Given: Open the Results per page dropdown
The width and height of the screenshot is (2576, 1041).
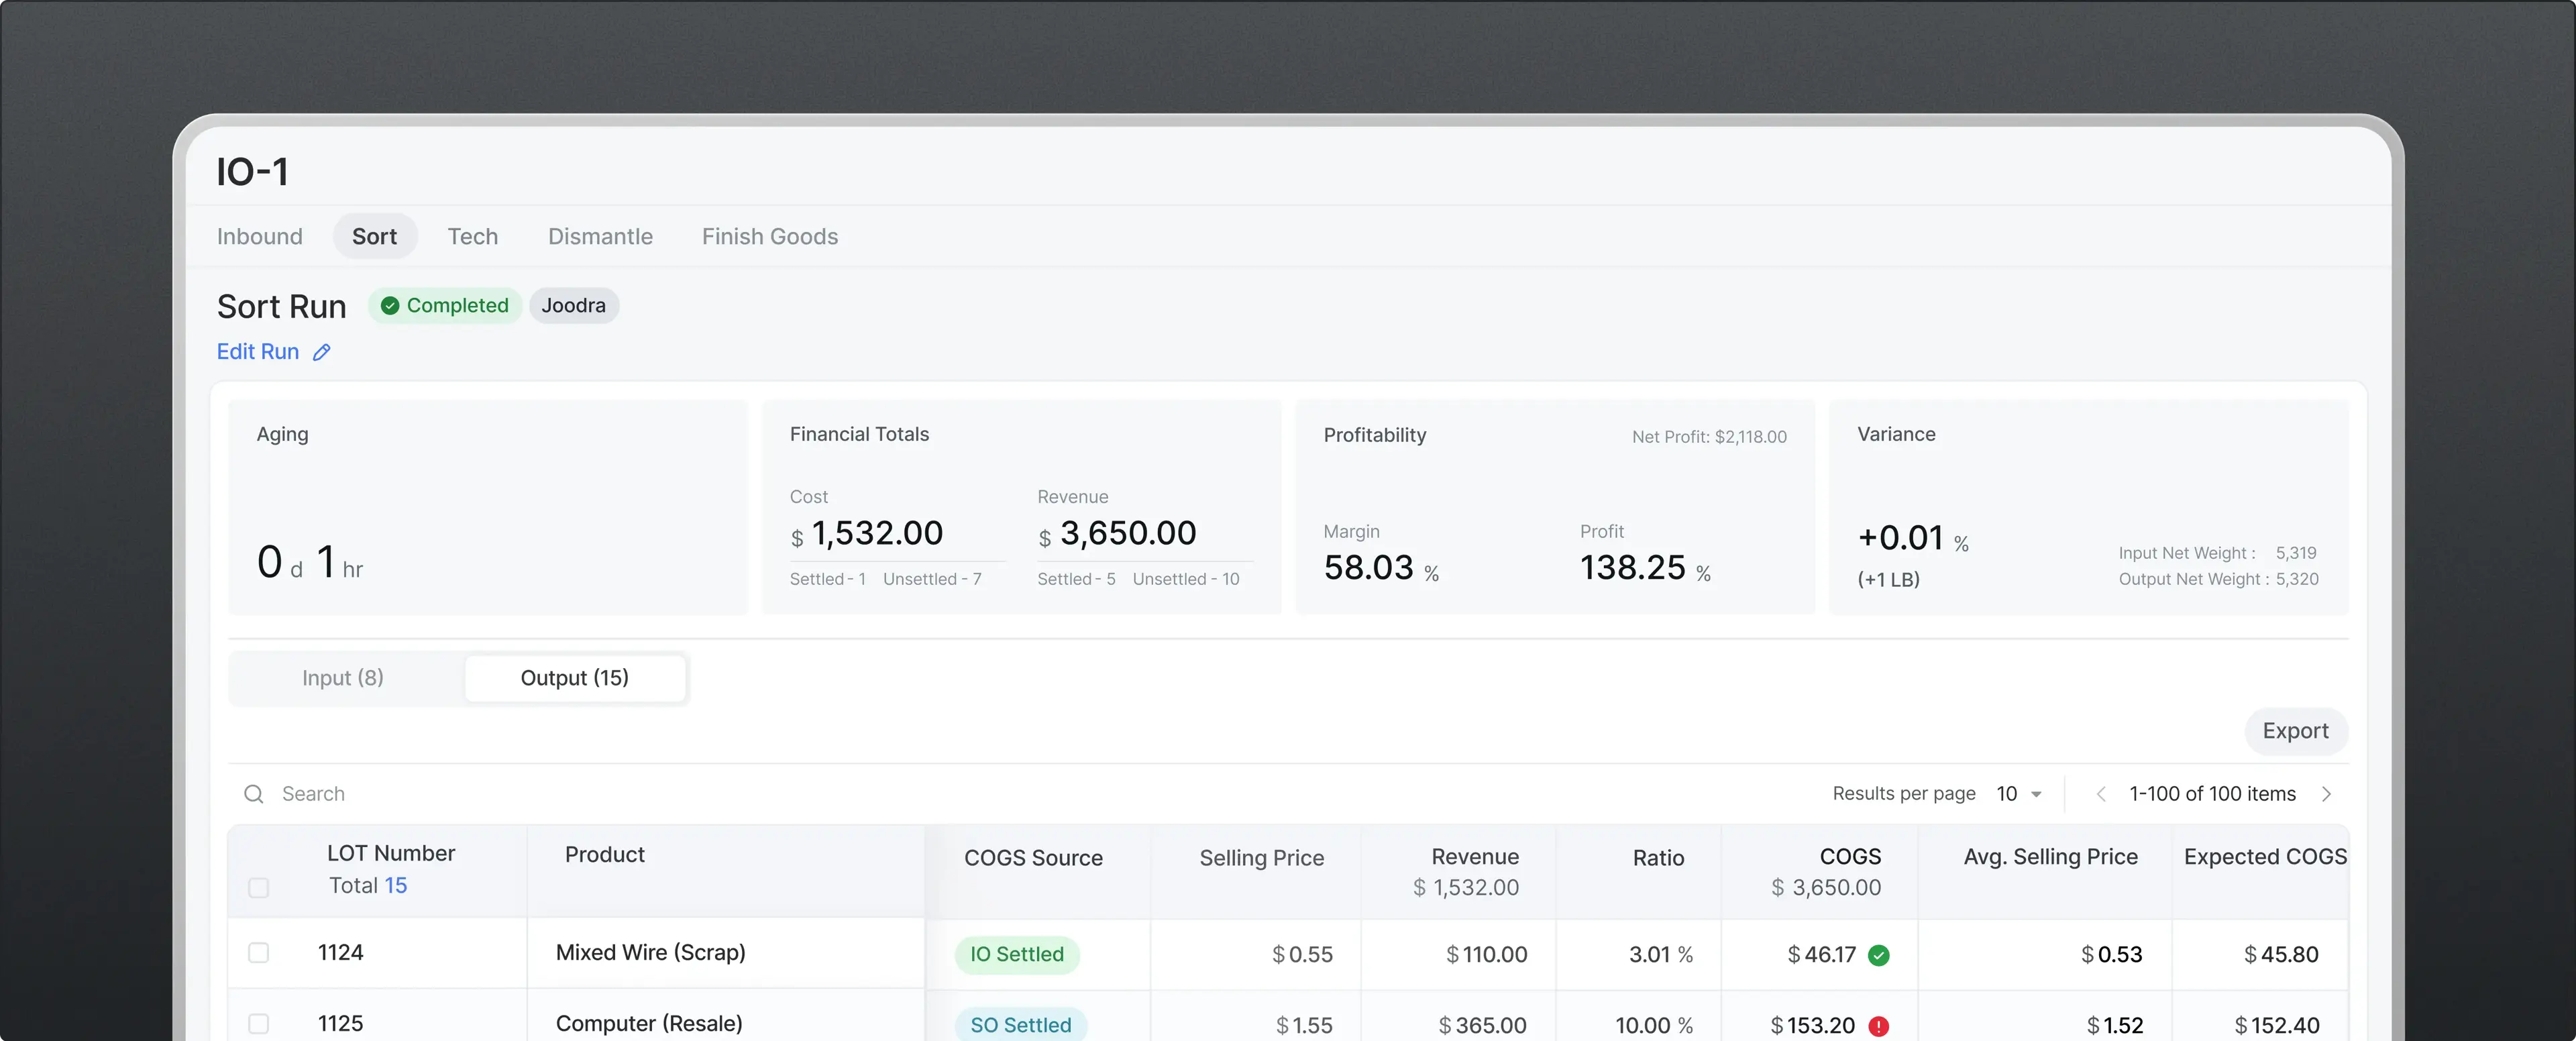Looking at the screenshot, I should (x=2019, y=794).
